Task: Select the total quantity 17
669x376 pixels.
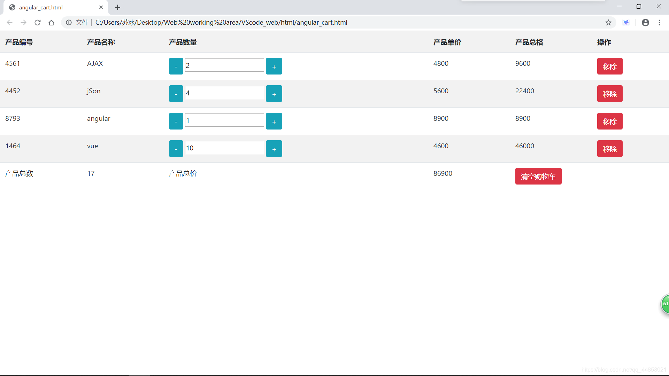Action: point(91,173)
